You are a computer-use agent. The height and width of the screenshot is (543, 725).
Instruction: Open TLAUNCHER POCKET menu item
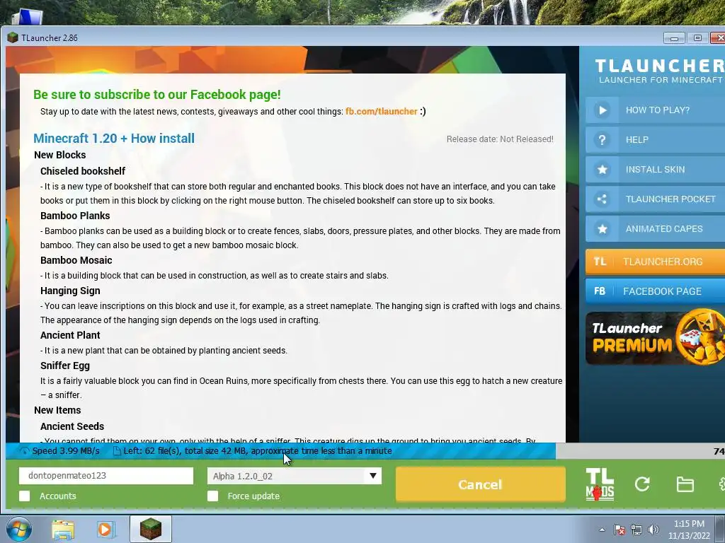coord(655,199)
